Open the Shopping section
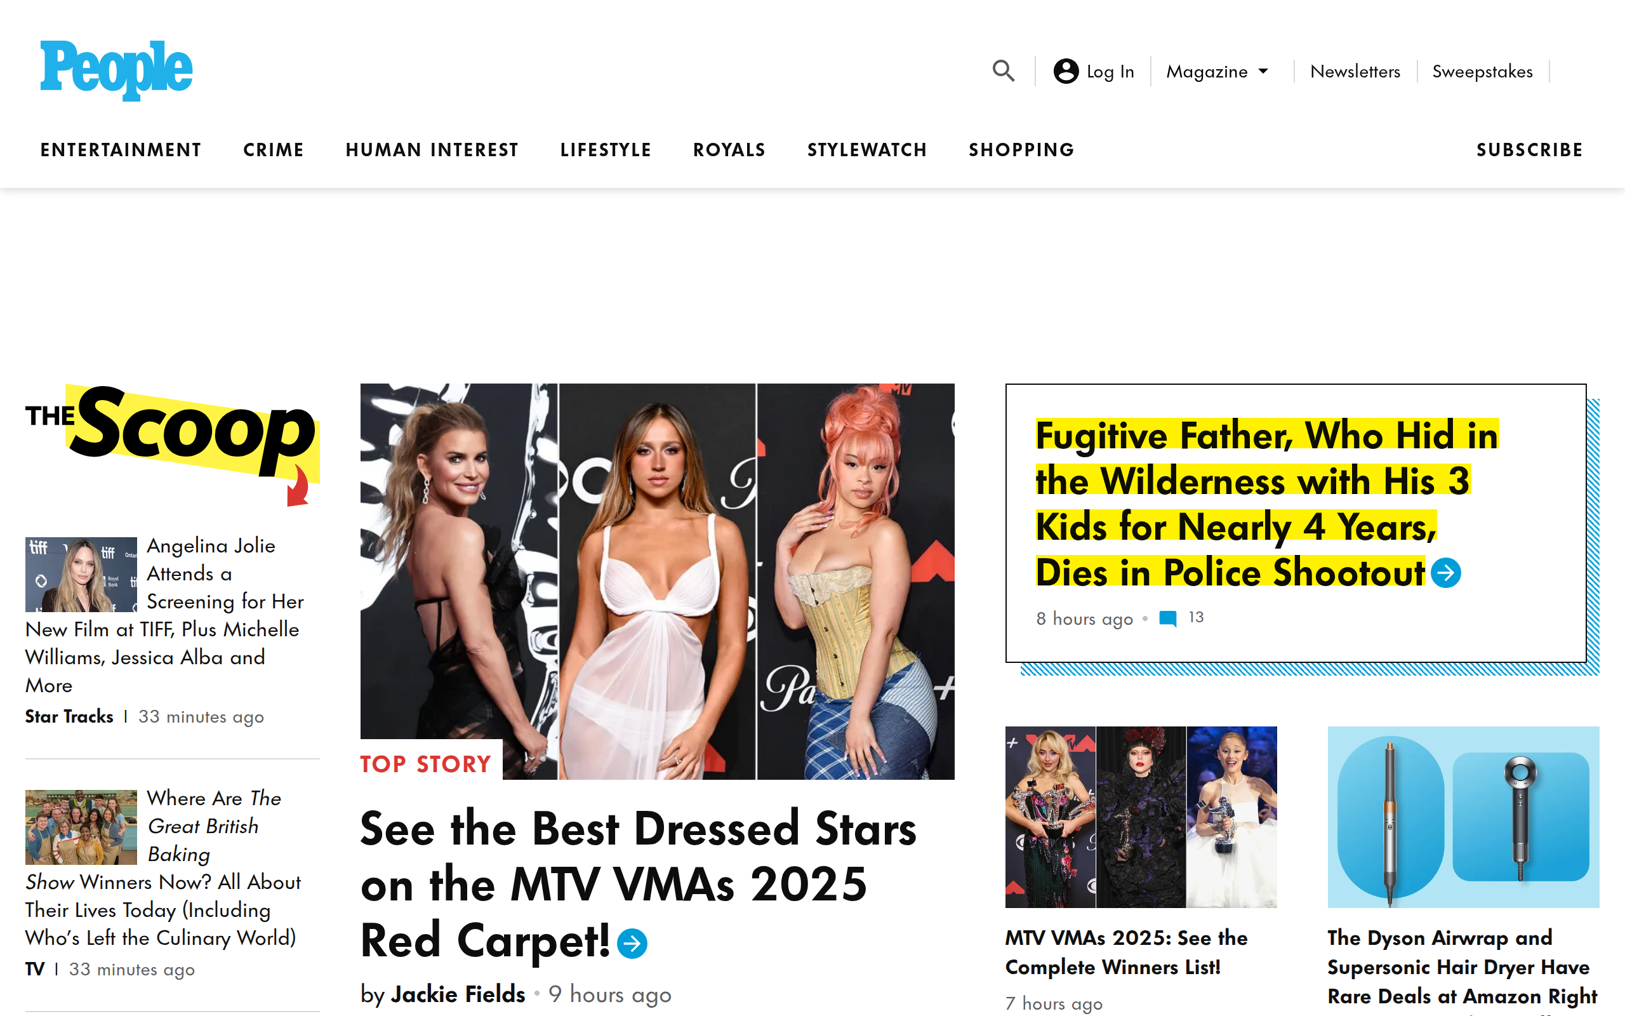Image resolution: width=1625 pixels, height=1016 pixels. pyautogui.click(x=1021, y=150)
